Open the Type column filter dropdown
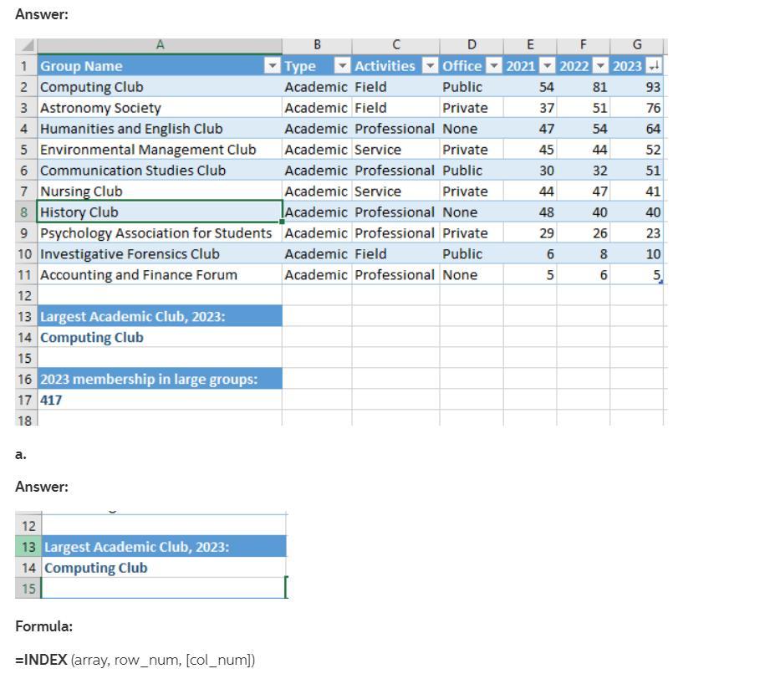The width and height of the screenshot is (775, 679). tap(341, 66)
